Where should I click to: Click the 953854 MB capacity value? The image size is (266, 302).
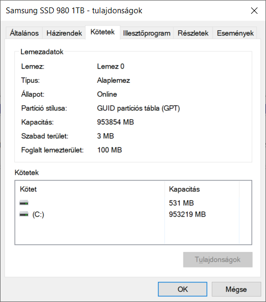115,122
